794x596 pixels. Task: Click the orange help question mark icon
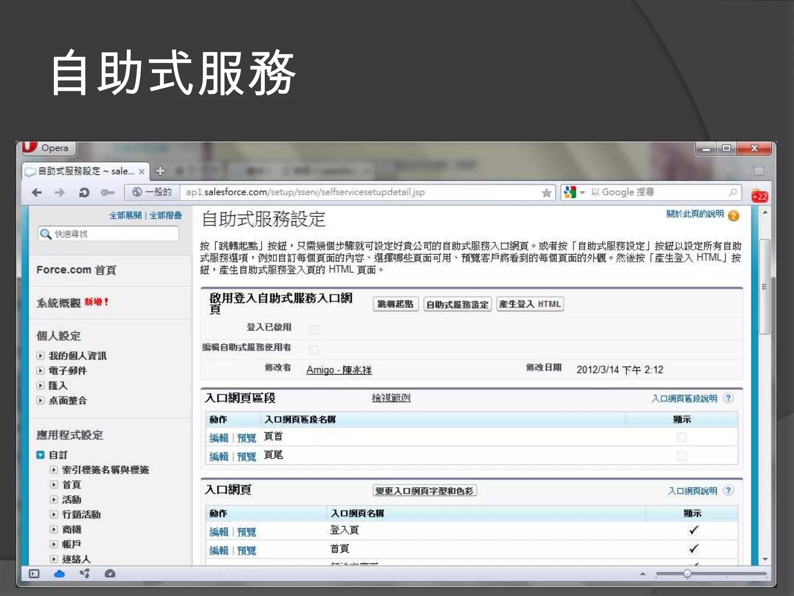tap(733, 216)
